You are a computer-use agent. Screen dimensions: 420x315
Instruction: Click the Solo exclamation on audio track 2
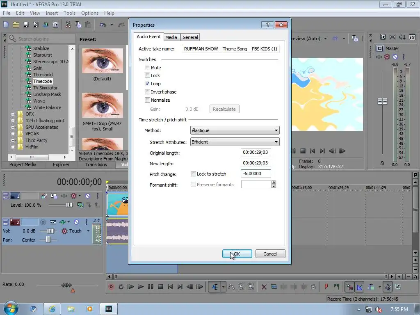click(86, 222)
